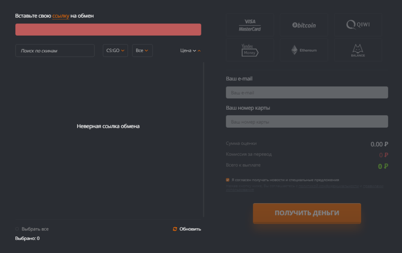Click the Поиск по скинам search field
The width and height of the screenshot is (402, 253).
55,51
